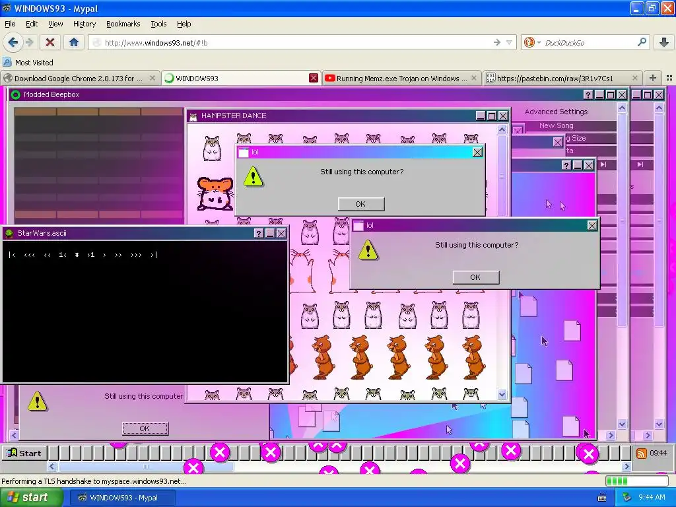Close the upper lol dialog
This screenshot has width=676, height=507.
click(477, 152)
